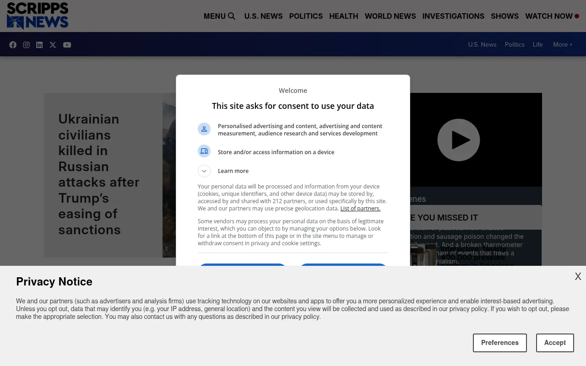Click the Preferences button in Privacy Notice

coord(500,343)
